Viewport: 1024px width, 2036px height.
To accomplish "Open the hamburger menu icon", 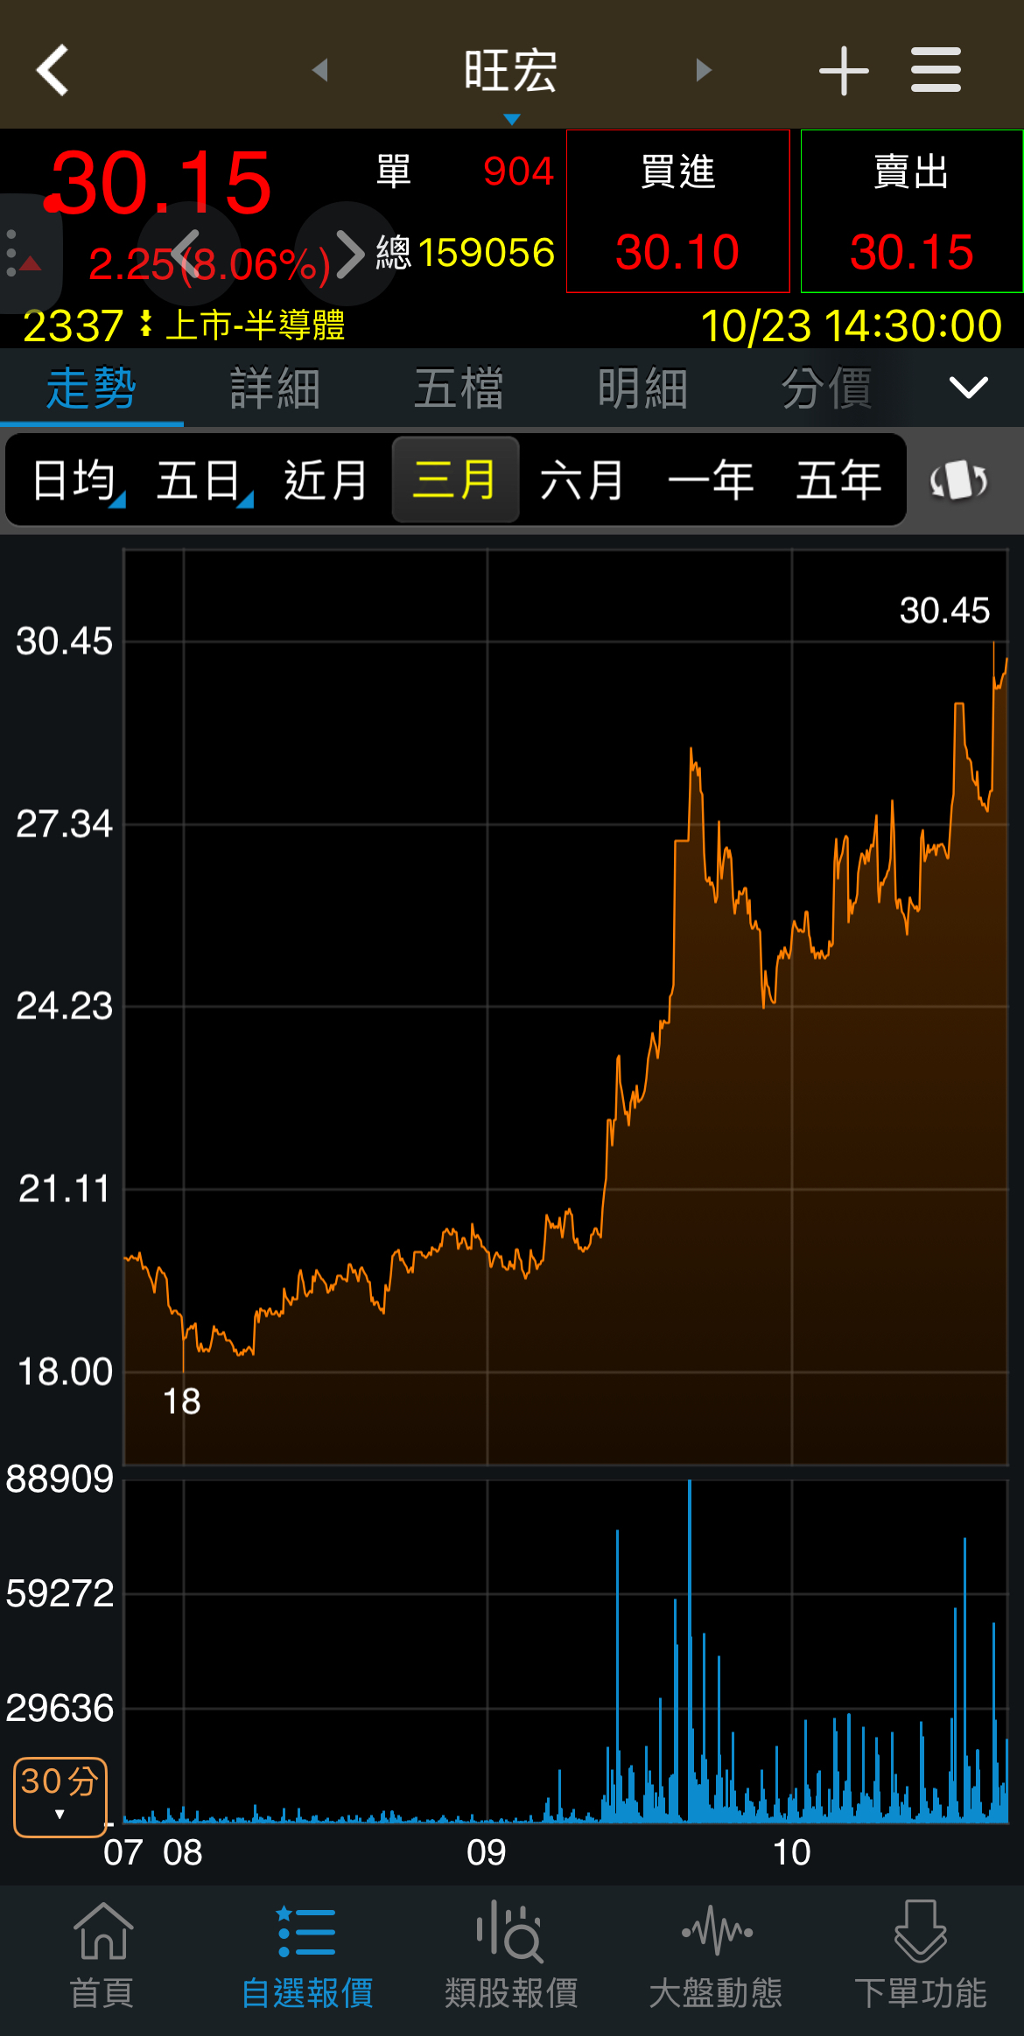I will [x=936, y=70].
